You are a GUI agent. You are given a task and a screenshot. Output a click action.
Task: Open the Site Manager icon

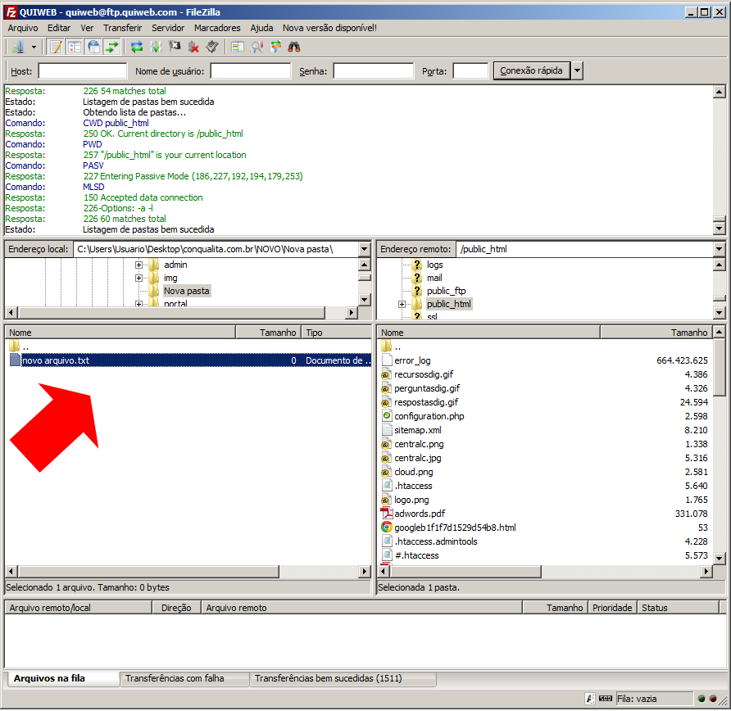pos(18,47)
